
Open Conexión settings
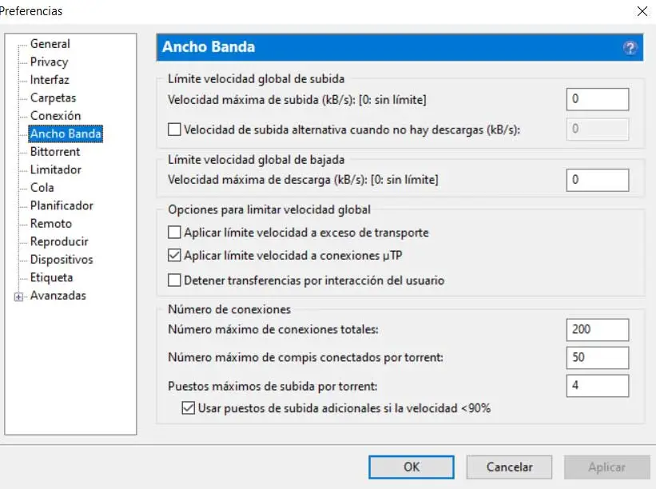coord(55,115)
